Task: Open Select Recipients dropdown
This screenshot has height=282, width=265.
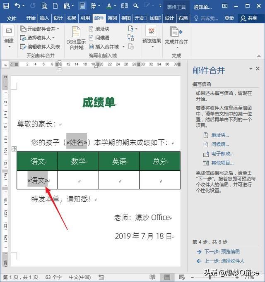Action: (x=37, y=38)
